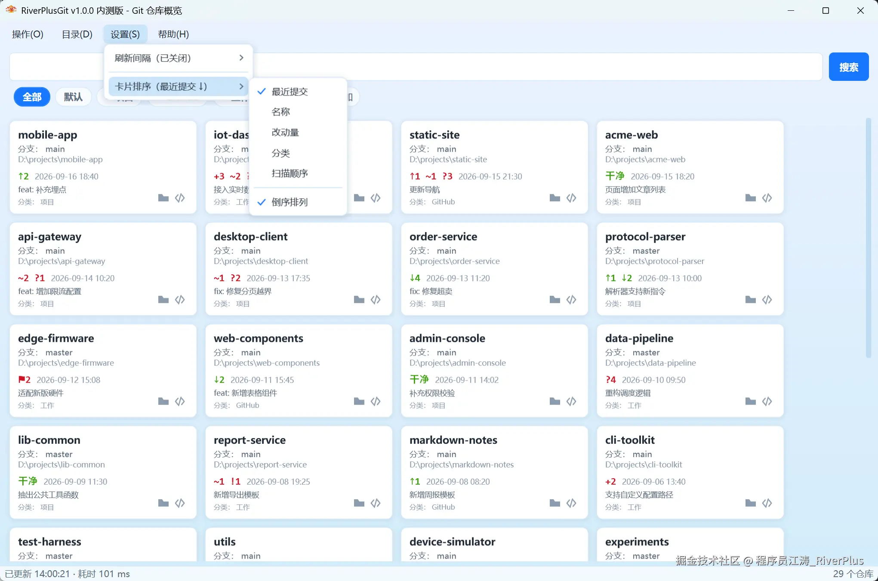
Task: Click code icon on web-components card
Action: pos(376,401)
